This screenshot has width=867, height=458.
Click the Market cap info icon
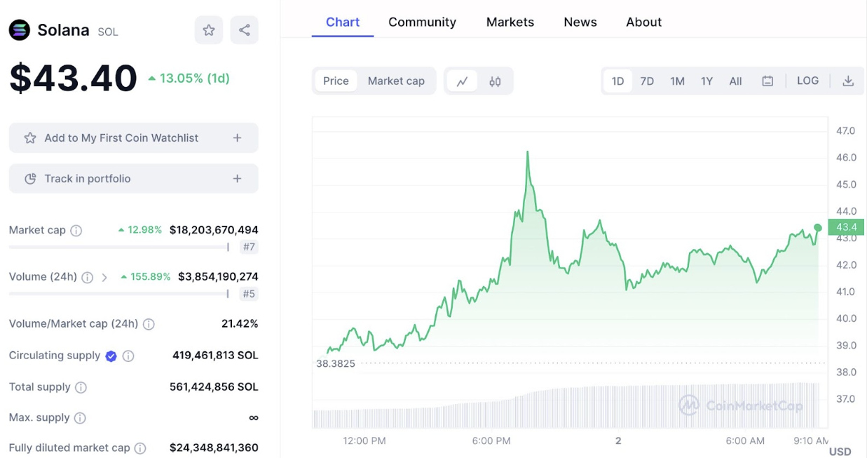point(76,230)
